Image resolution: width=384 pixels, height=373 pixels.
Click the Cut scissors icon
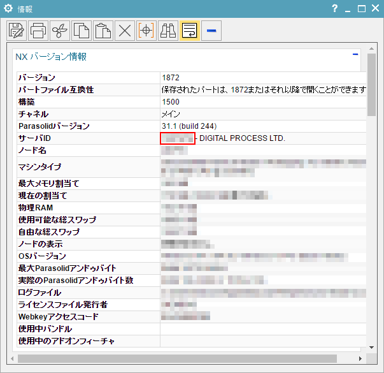click(x=60, y=31)
